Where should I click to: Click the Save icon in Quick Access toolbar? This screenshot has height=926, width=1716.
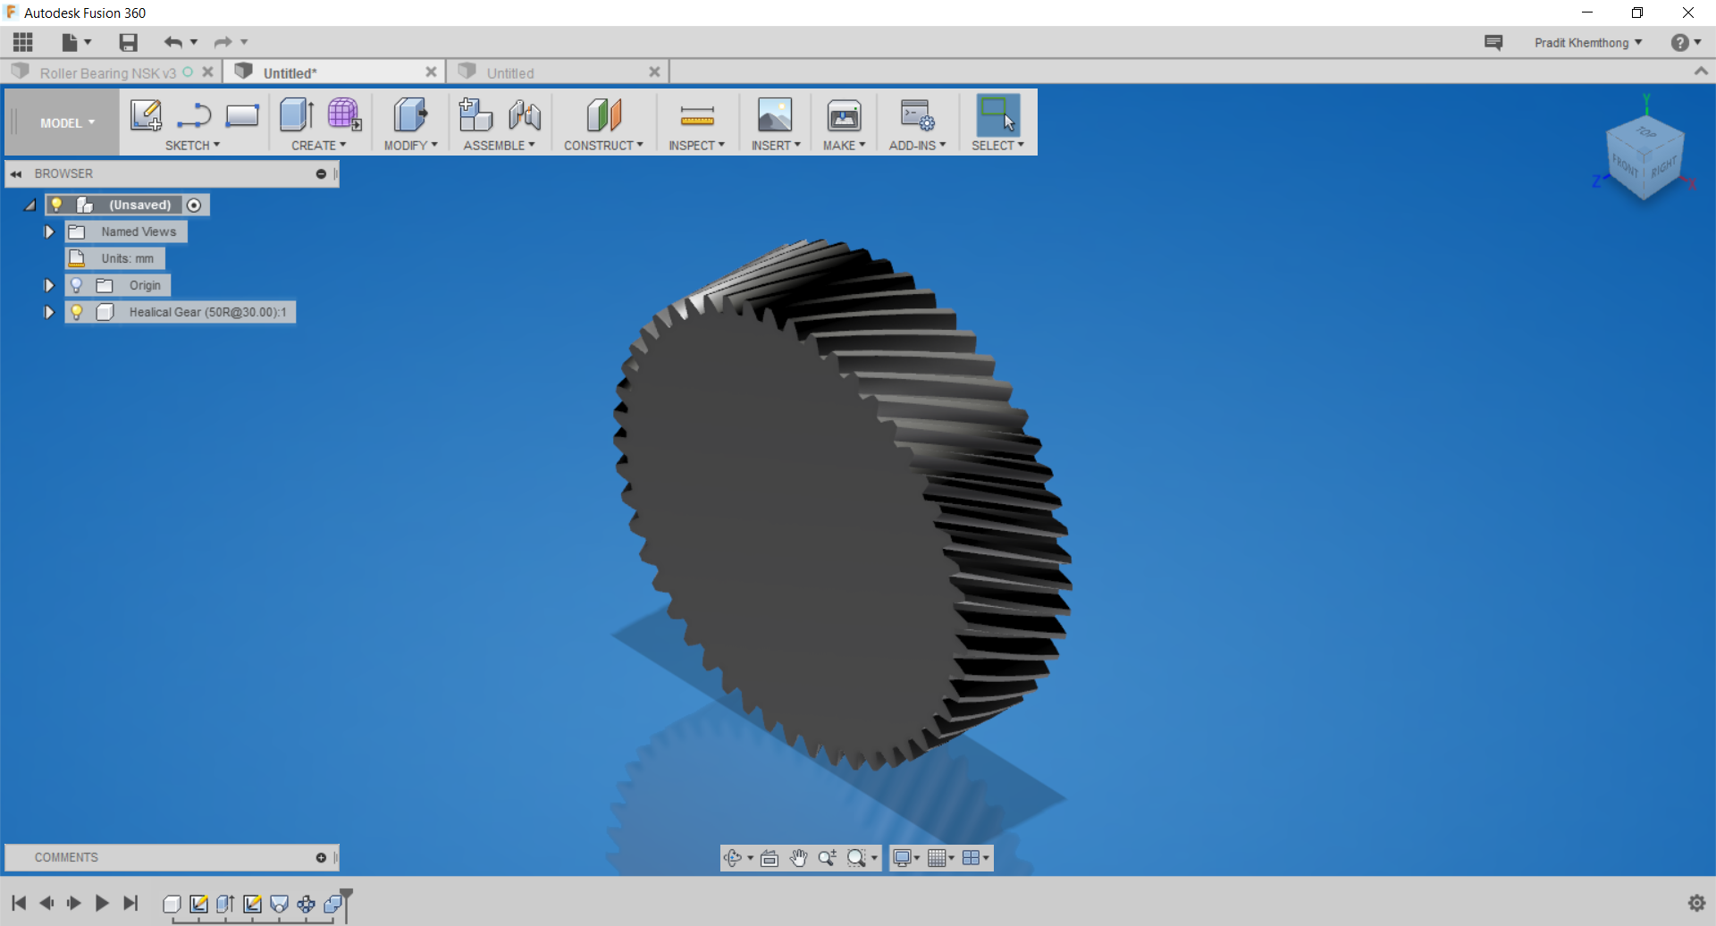pos(127,42)
